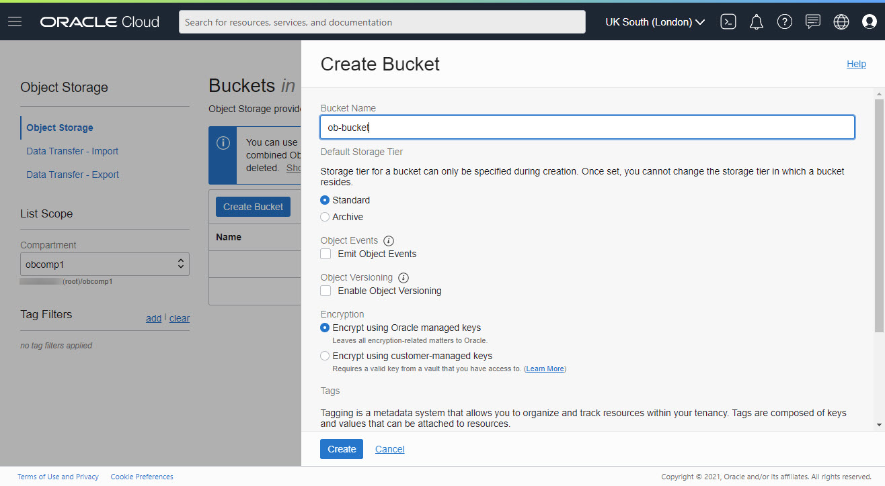Click the help question mark icon
The image size is (885, 486).
tap(785, 22)
